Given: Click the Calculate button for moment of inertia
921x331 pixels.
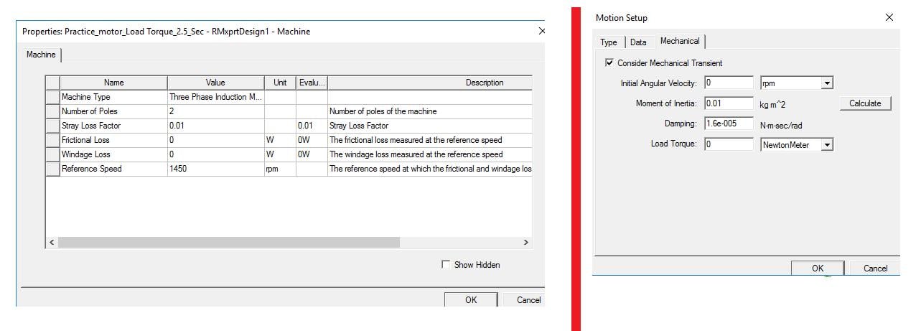Looking at the screenshot, I should (865, 103).
